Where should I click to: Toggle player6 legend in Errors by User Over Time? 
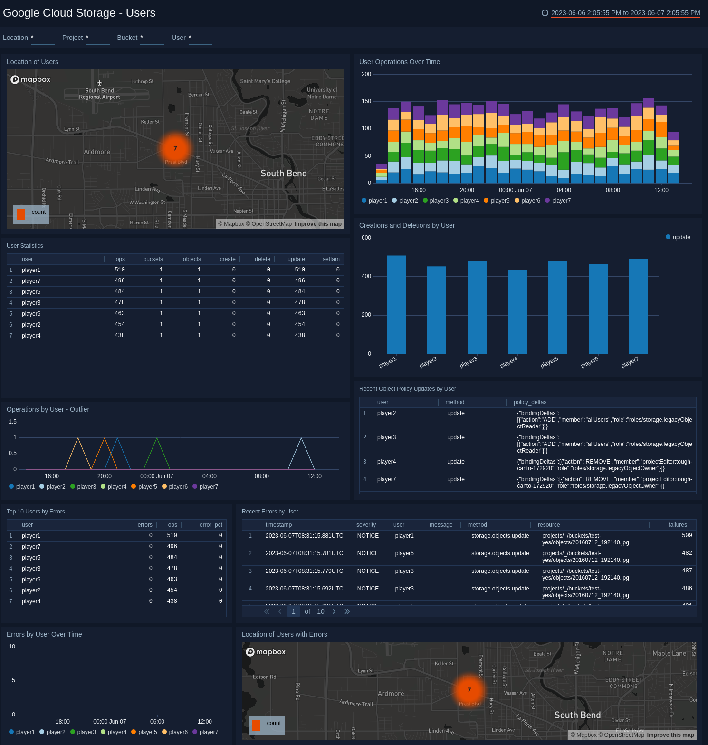[175, 732]
